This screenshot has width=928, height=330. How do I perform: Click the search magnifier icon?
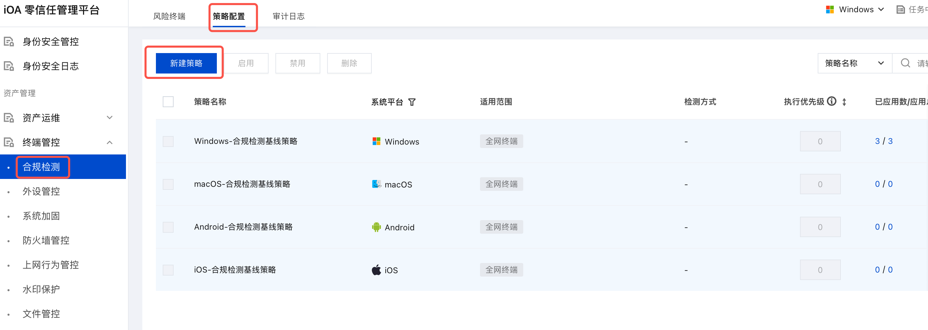[x=905, y=63]
